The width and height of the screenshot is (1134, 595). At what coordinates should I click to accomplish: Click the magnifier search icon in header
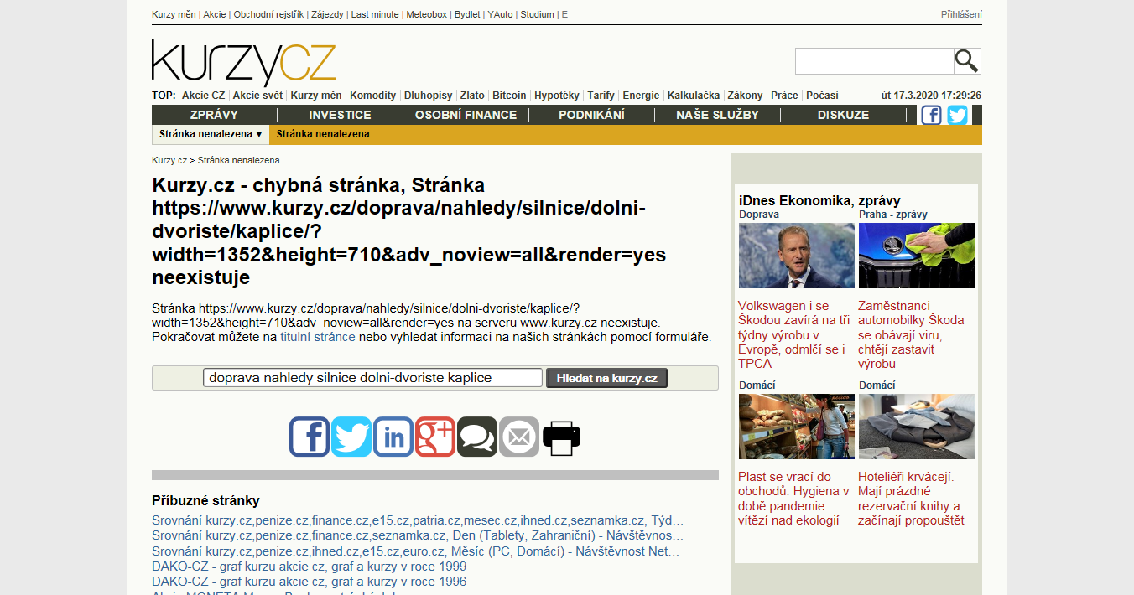click(967, 61)
